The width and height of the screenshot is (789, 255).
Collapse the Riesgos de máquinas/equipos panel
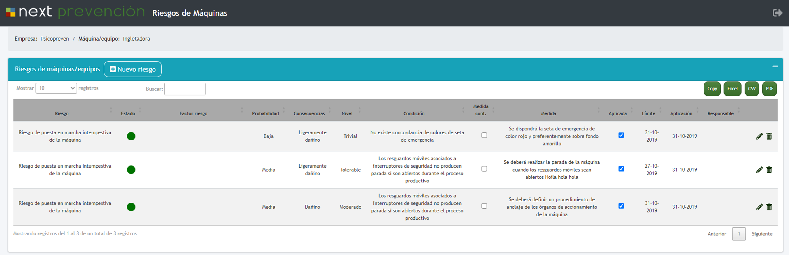point(775,66)
